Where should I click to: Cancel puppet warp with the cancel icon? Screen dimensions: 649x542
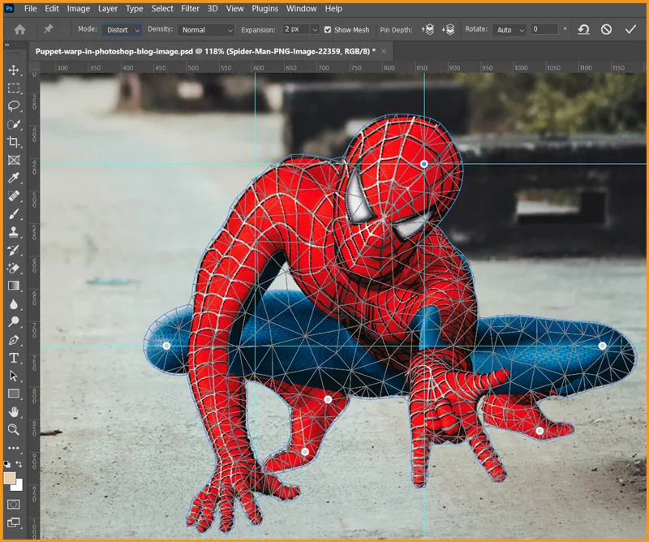[x=606, y=29]
